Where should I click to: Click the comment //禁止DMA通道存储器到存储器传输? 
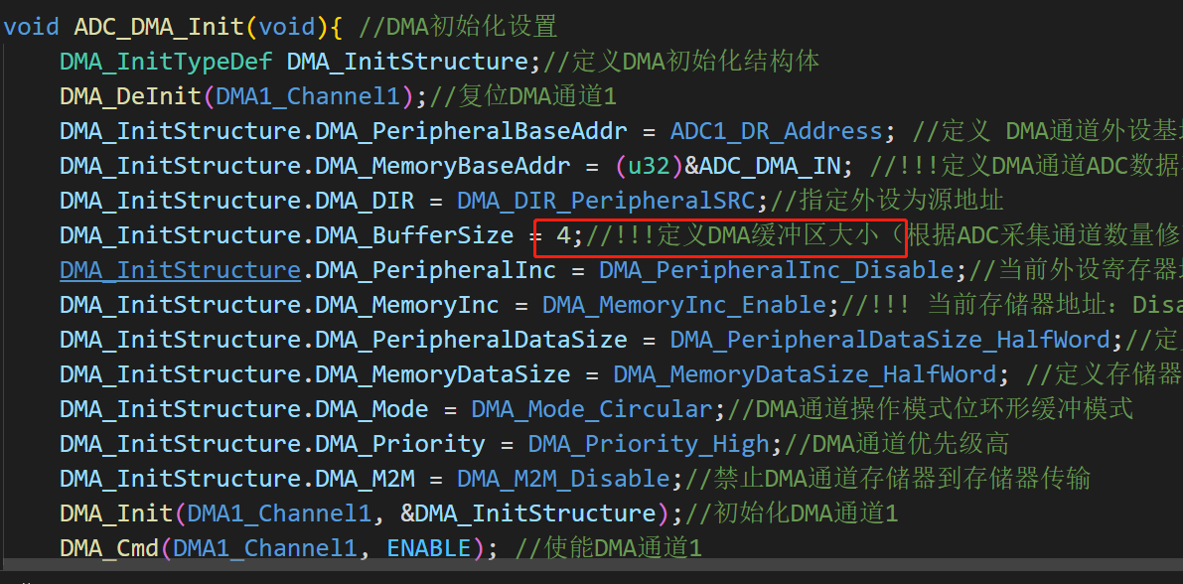(x=887, y=479)
